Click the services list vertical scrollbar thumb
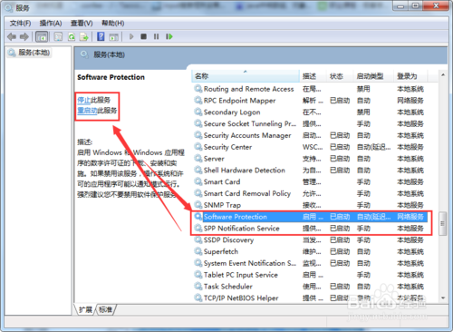The height and width of the screenshot is (332, 453). (443, 224)
